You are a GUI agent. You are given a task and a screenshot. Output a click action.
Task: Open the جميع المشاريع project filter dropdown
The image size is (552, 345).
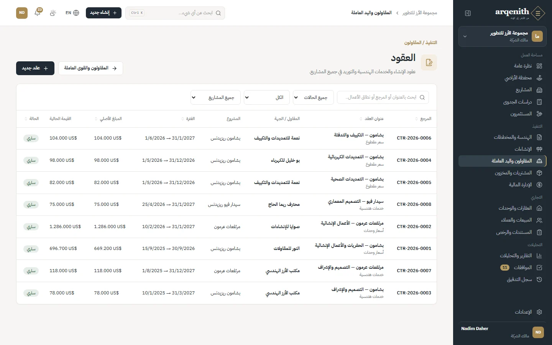click(x=215, y=97)
